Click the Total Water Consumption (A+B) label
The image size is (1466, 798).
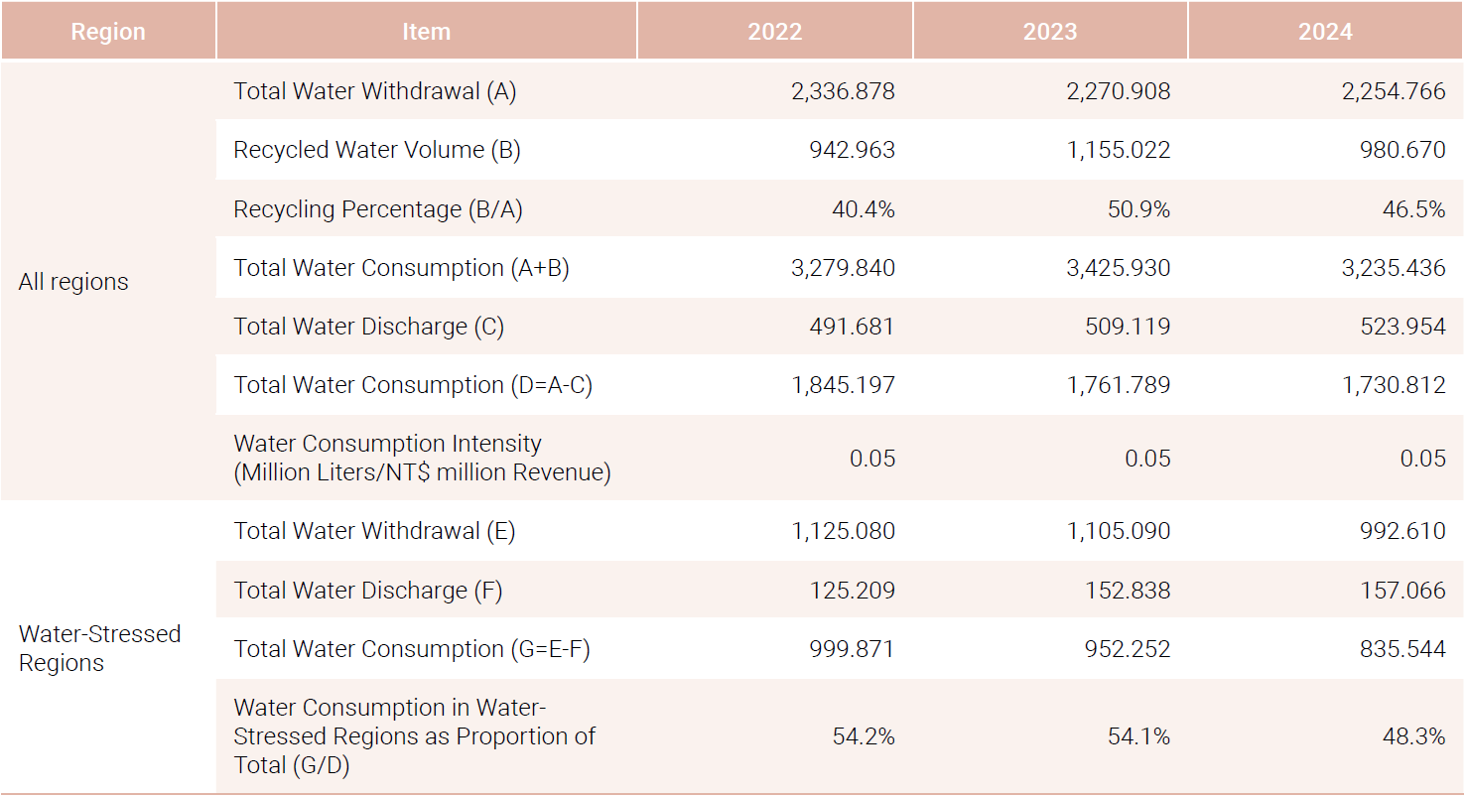point(401,268)
